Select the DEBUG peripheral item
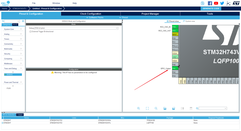Image resolution: width=241 pixels, height=131 pixels. point(13,75)
